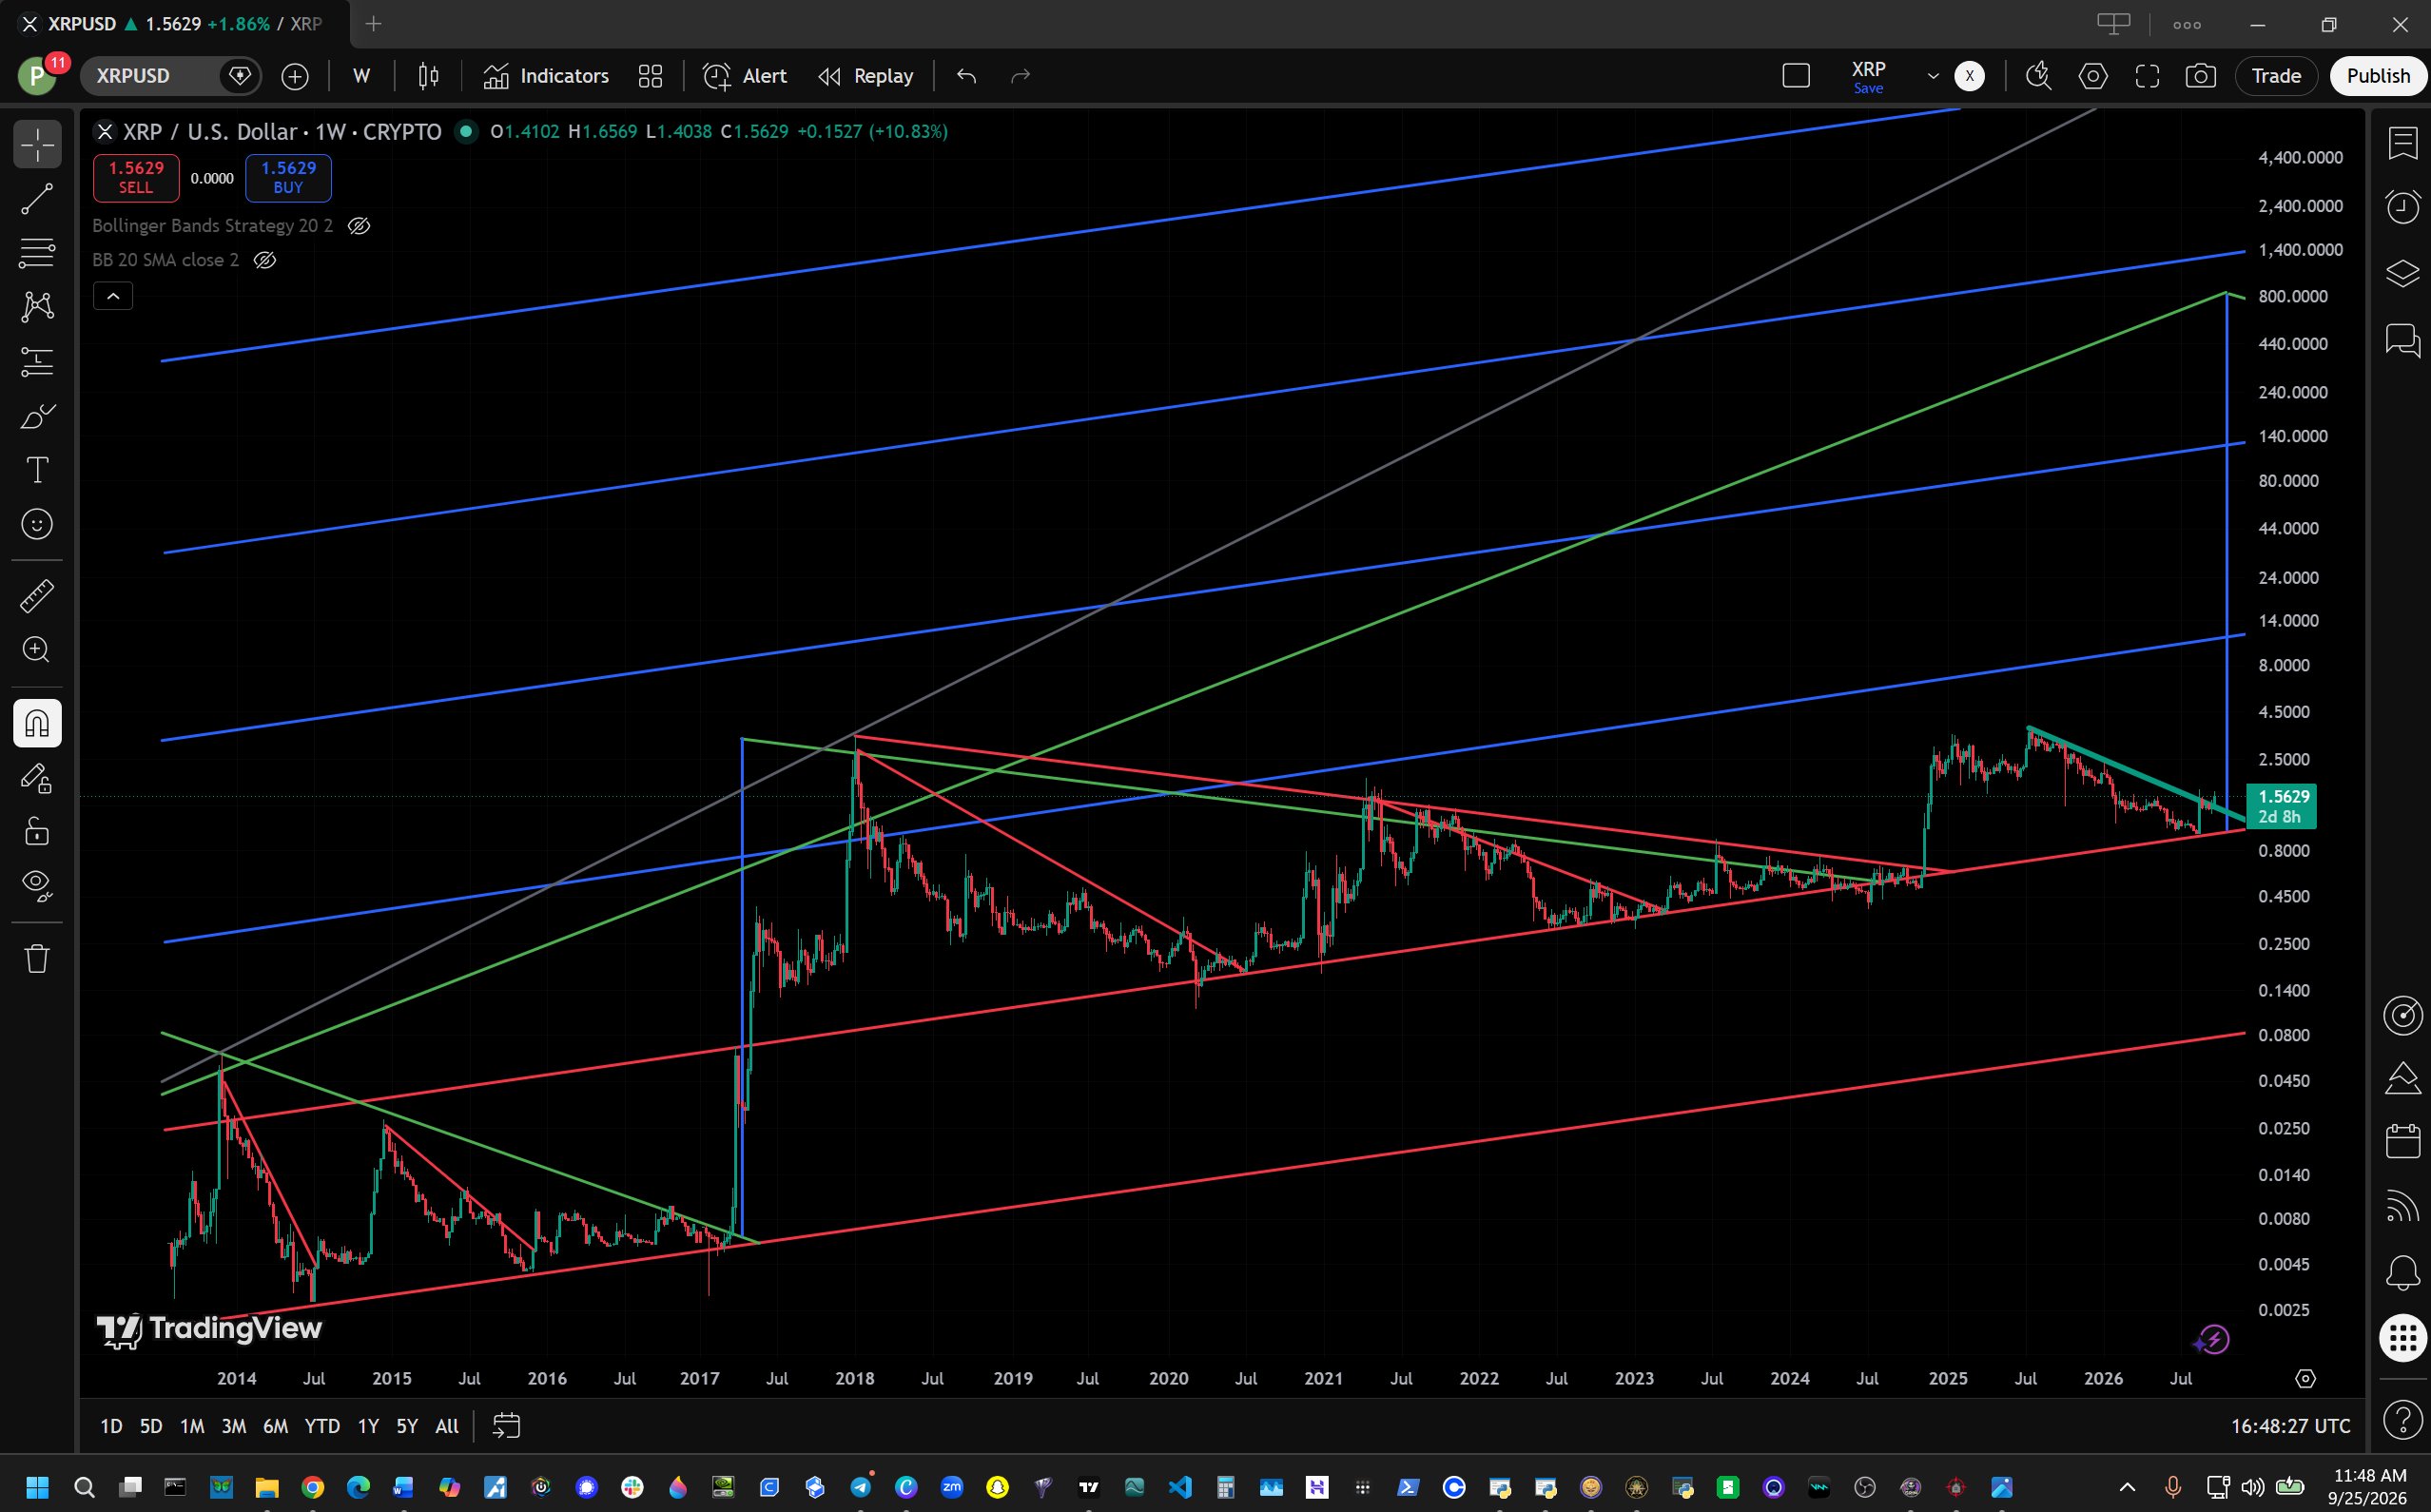This screenshot has height=1512, width=2431.
Task: Select the All date range
Action: pyautogui.click(x=447, y=1426)
